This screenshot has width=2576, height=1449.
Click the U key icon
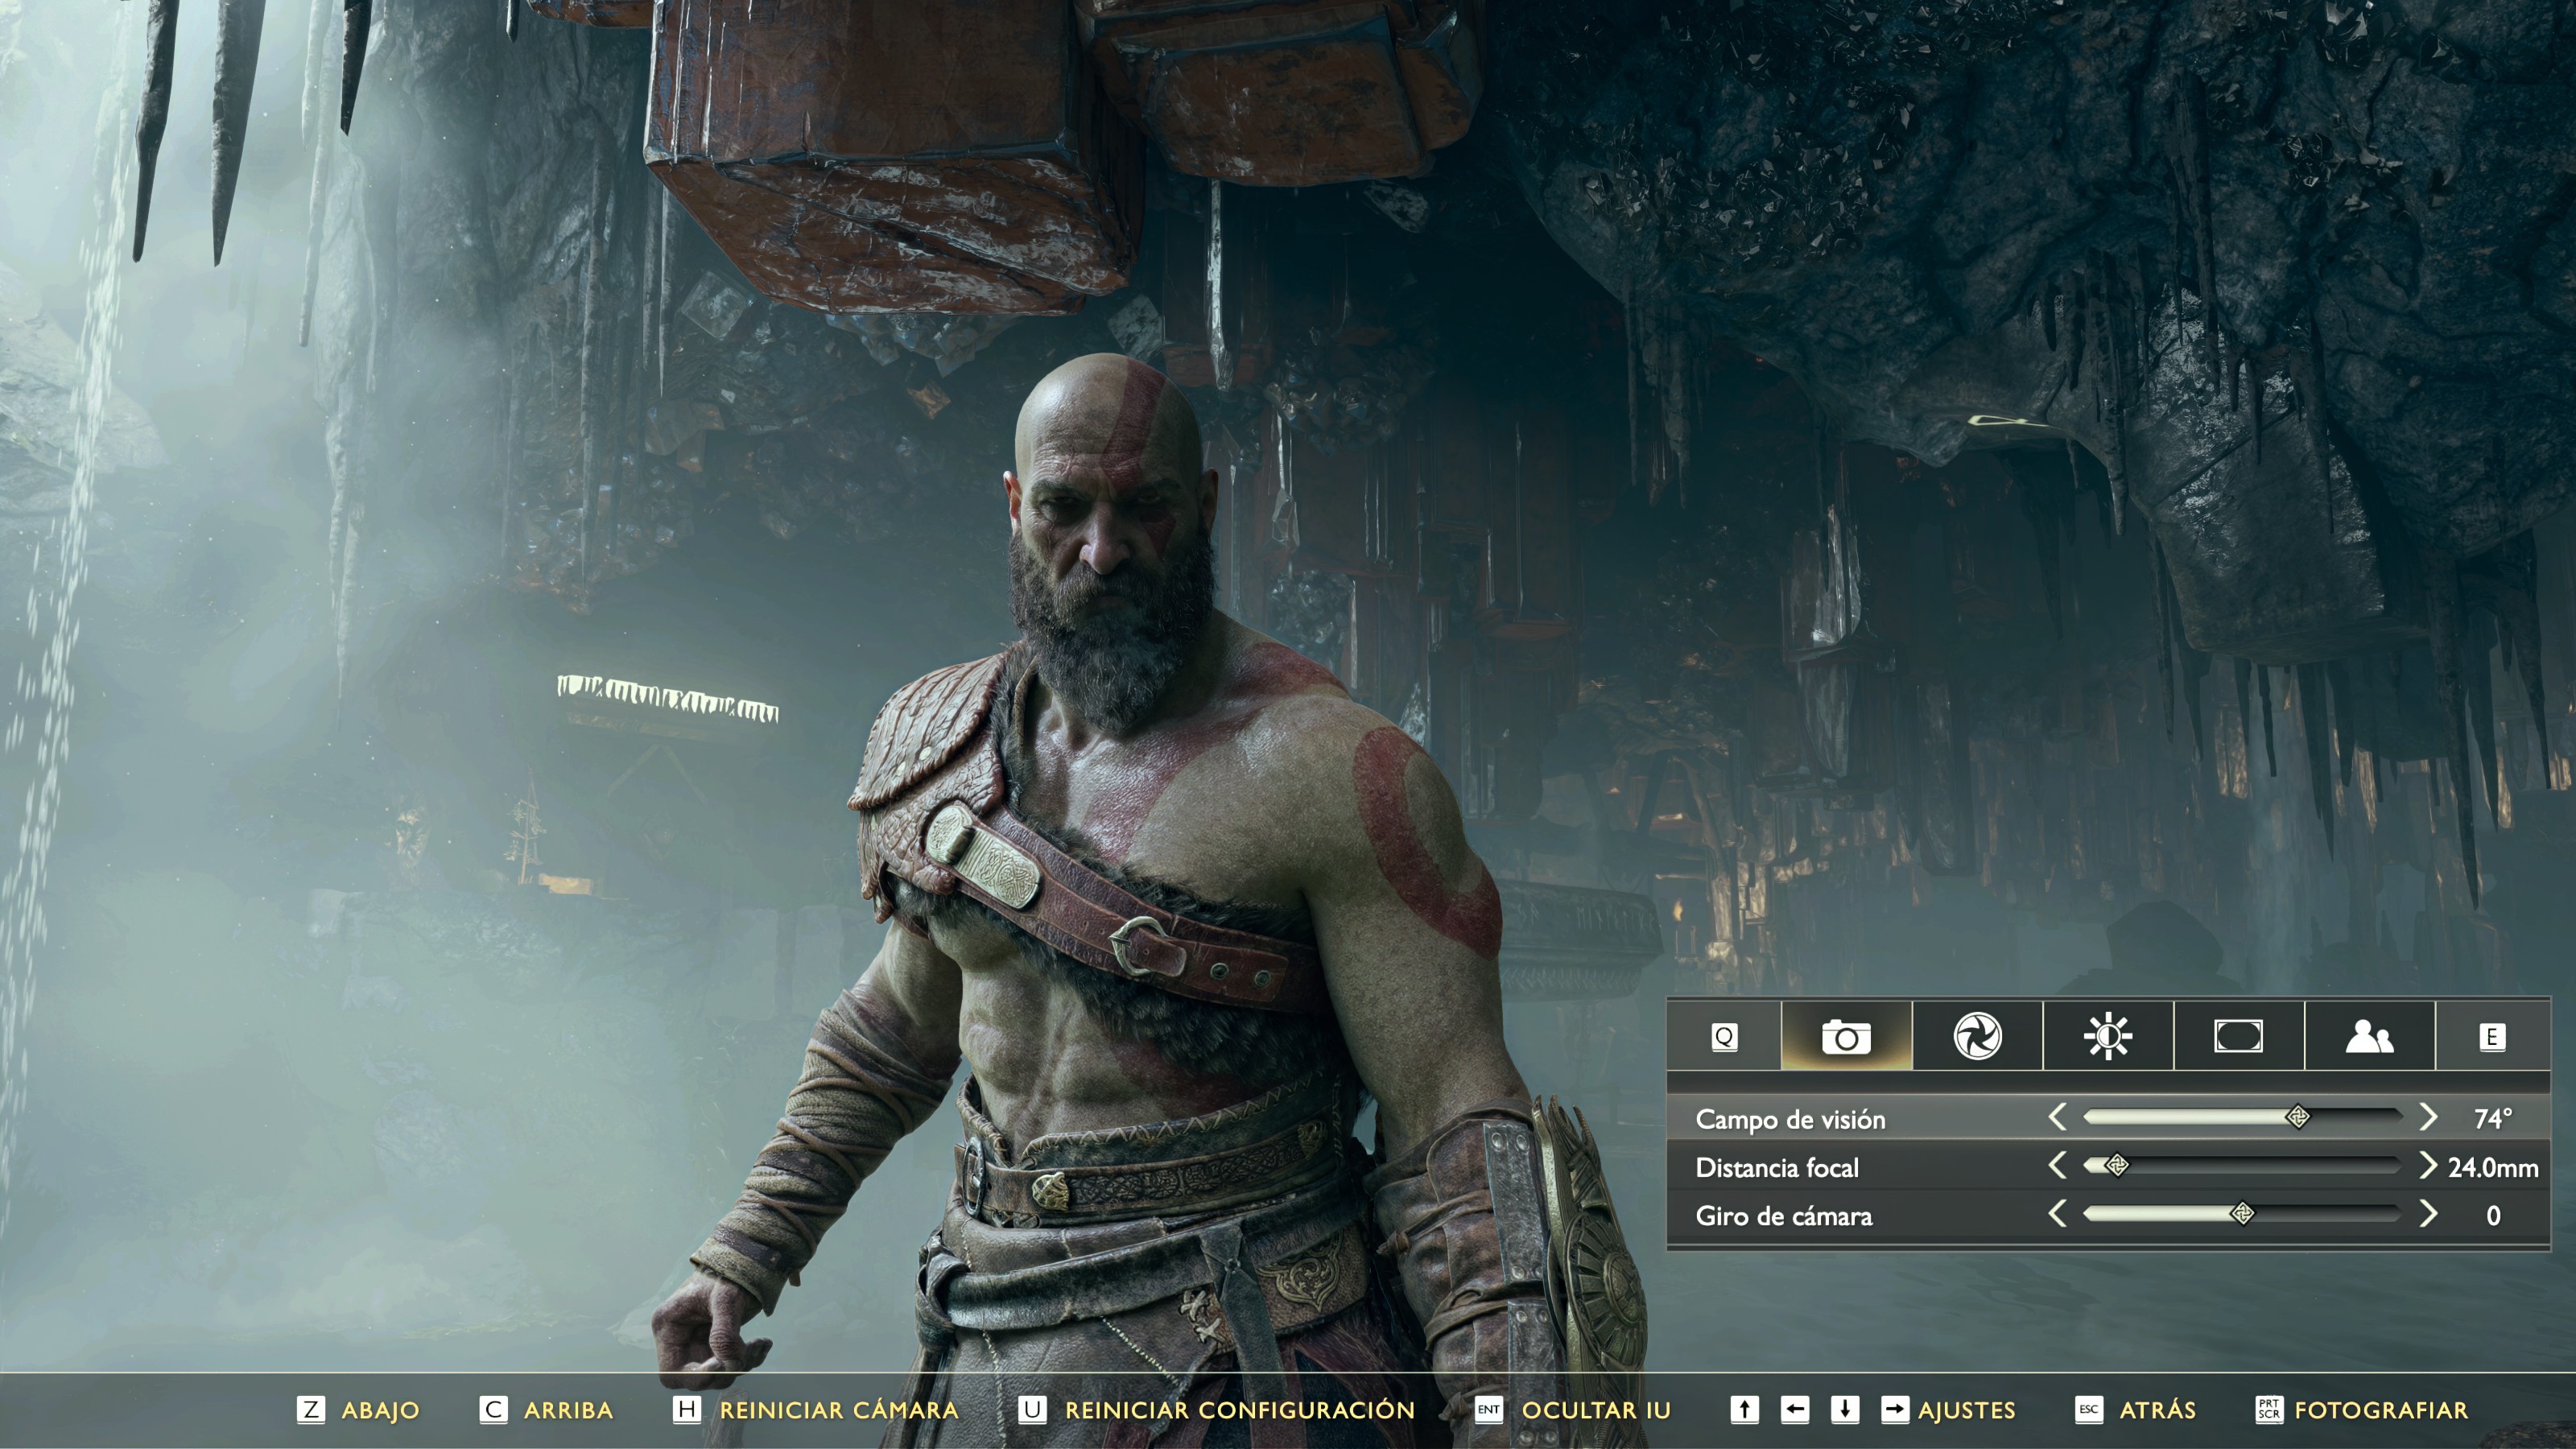pyautogui.click(x=1032, y=1410)
